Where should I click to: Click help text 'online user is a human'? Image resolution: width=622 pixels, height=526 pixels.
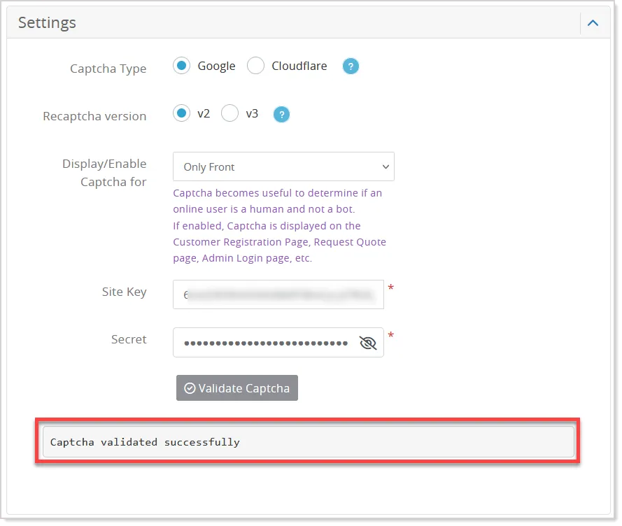(229, 209)
